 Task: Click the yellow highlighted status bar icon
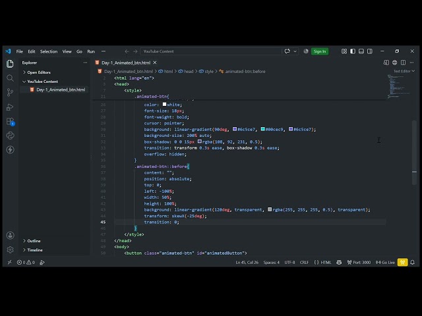[402, 262]
